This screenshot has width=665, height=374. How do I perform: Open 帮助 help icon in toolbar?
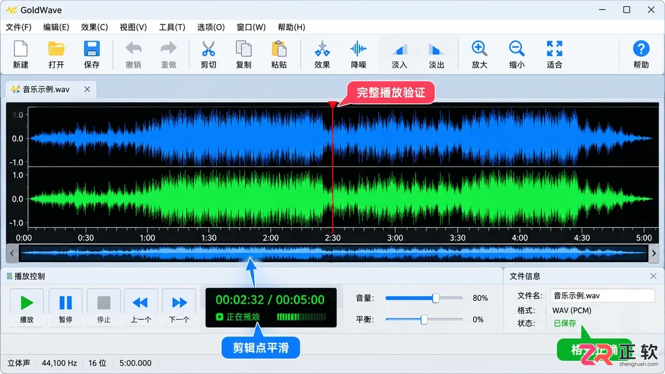point(641,54)
